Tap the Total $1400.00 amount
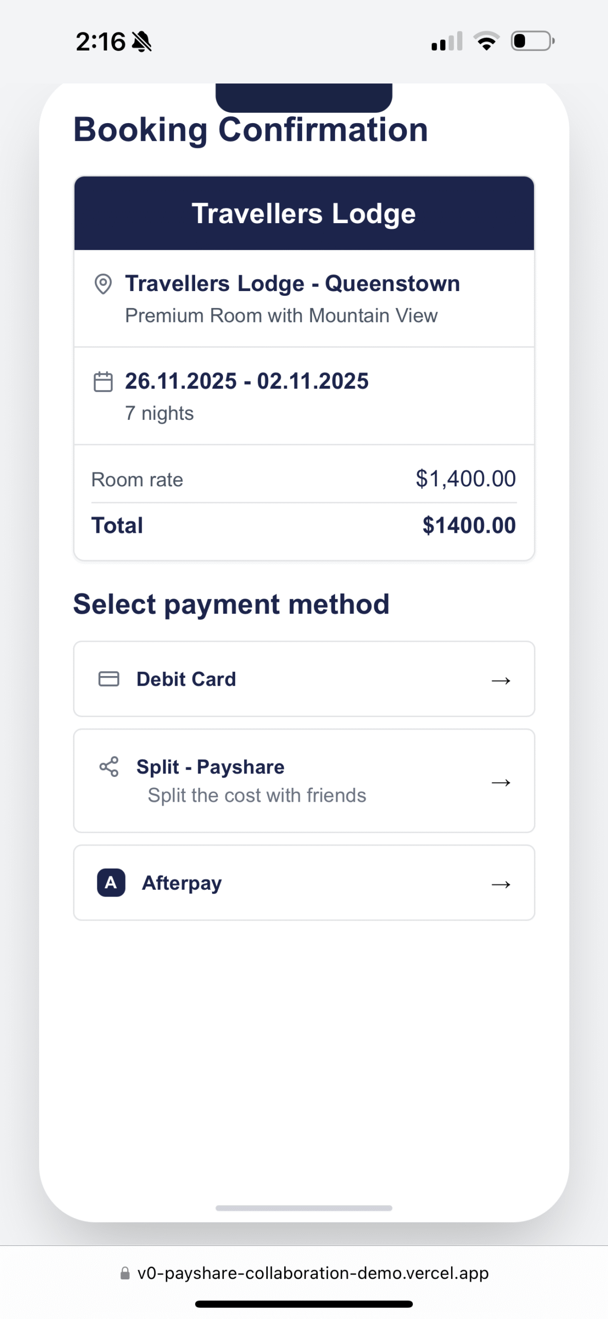This screenshot has width=608, height=1319. 469,526
